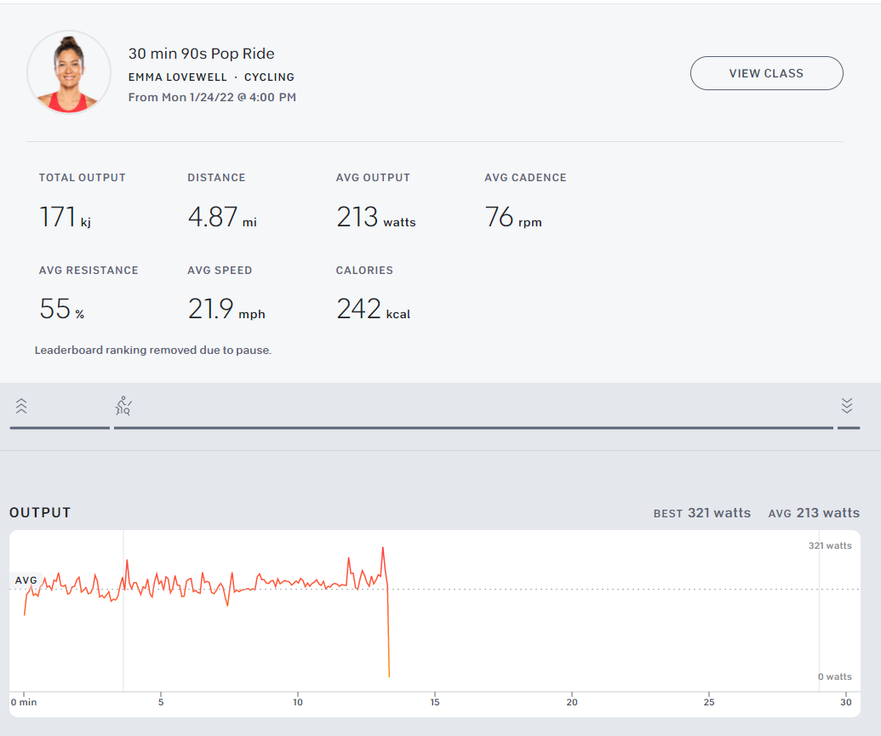Click the output peak just before the drop
The image size is (881, 736).
(x=383, y=548)
